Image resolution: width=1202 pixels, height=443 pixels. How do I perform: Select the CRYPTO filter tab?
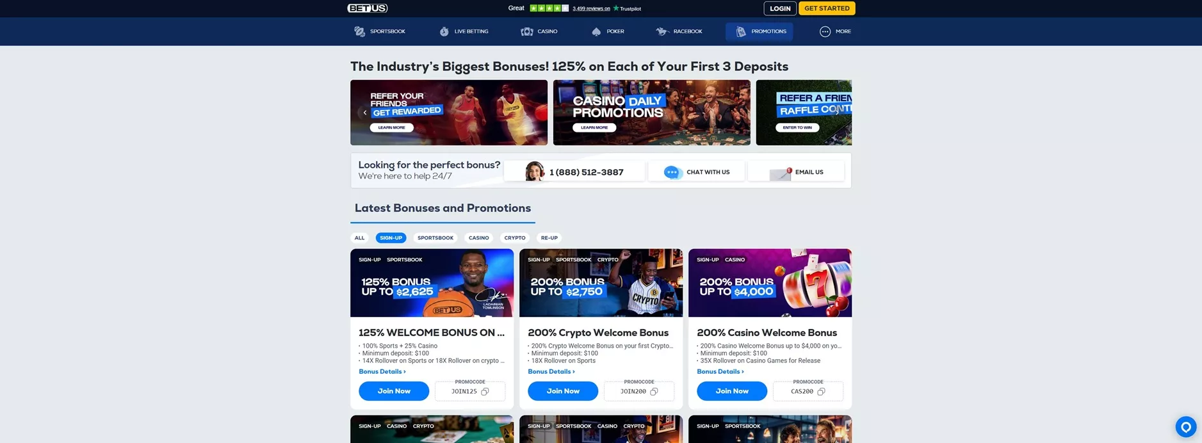tap(515, 238)
